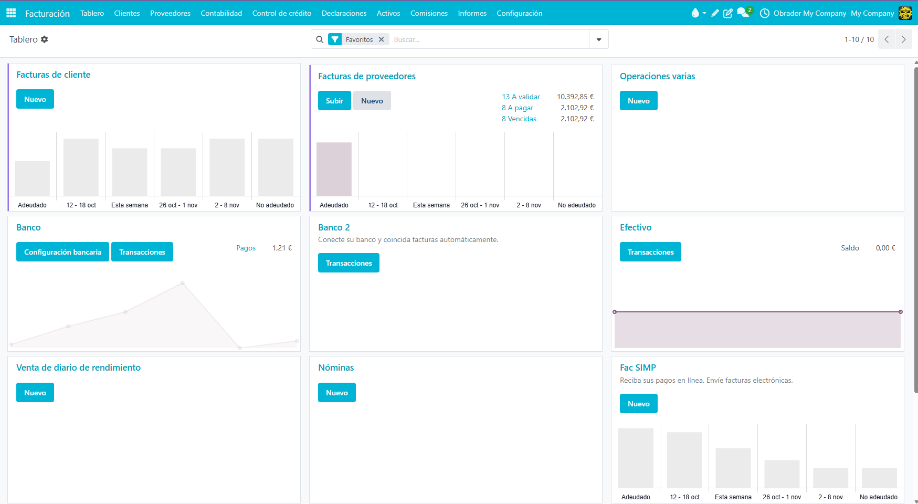Go to previous page arrow
918x504 pixels.
[x=887, y=39]
